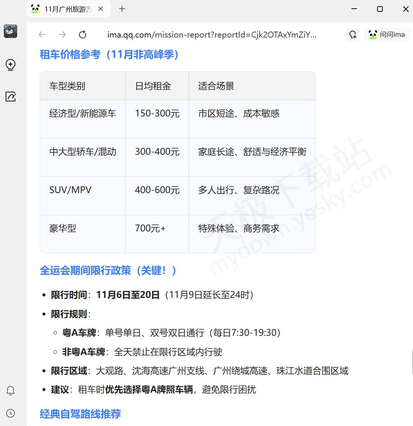Open the notifications bell icon
This screenshot has width=413, height=426.
tap(11, 391)
